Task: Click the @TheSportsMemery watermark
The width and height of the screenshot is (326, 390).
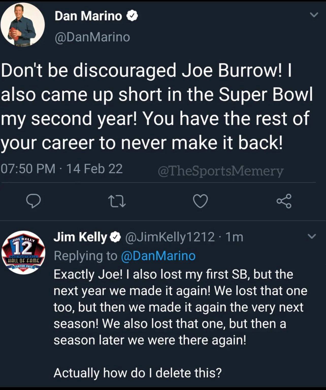Action: pyautogui.click(x=220, y=171)
